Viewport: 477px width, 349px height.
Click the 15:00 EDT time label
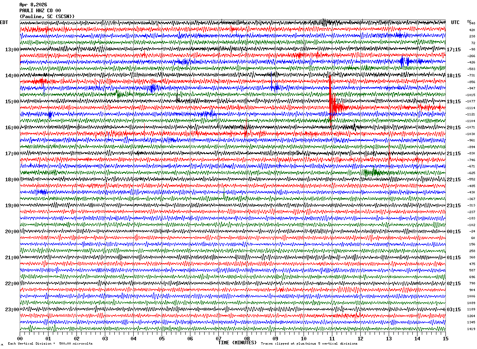(x=12, y=102)
